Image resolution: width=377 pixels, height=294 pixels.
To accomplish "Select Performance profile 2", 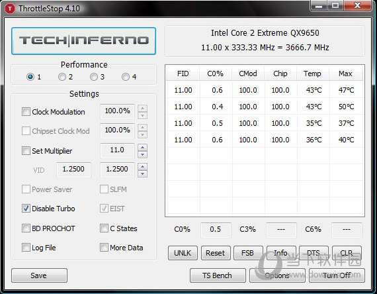I will 62,77.
